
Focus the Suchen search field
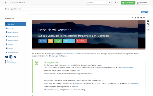97,3
